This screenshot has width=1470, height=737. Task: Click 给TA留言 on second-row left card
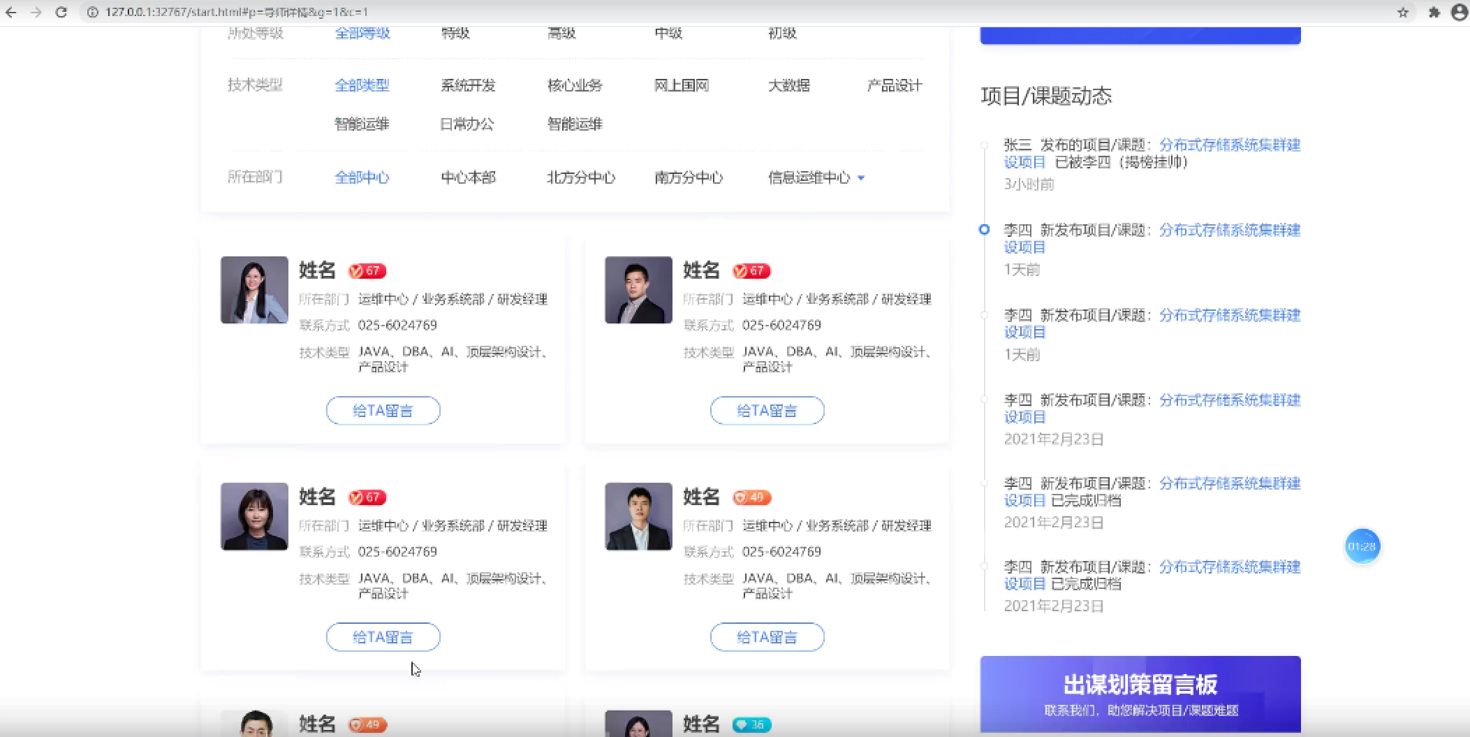tap(383, 637)
